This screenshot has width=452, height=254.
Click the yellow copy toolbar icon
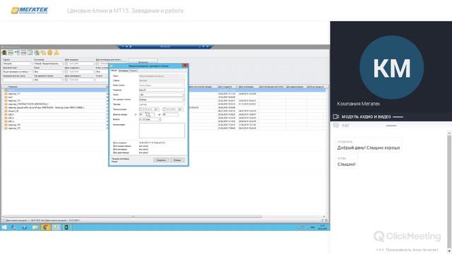click(x=43, y=53)
